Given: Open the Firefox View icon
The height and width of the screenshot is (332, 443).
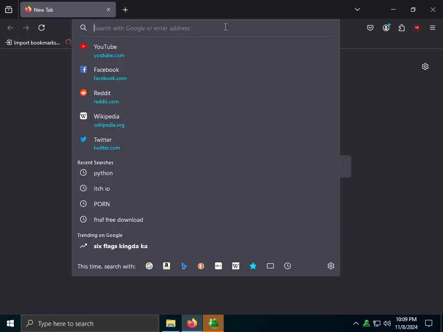Looking at the screenshot, I should click(9, 10).
